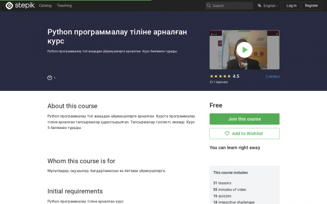The height and width of the screenshot is (204, 327).
Task: Click the 211 learners text
Action: [x=219, y=82]
